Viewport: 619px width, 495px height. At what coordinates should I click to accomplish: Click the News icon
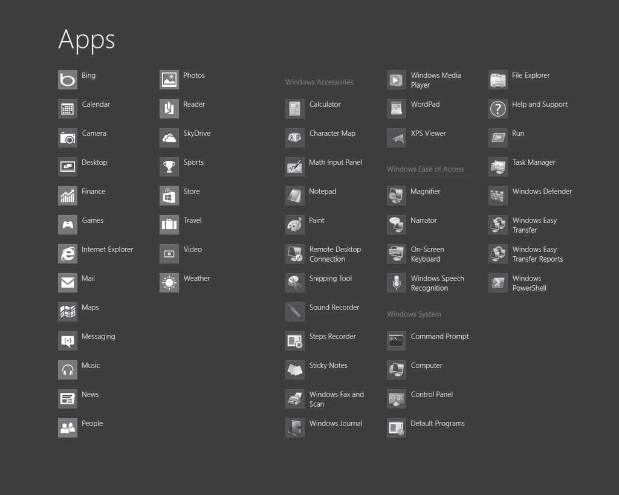pyautogui.click(x=68, y=399)
